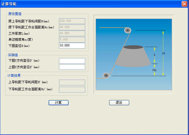Close the 计算导轮 dialog window

coord(184,4)
